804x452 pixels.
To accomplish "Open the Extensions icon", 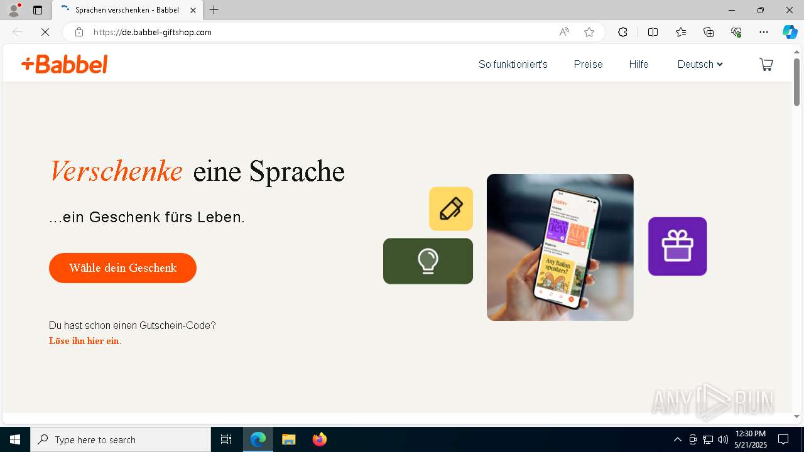I will 622,32.
